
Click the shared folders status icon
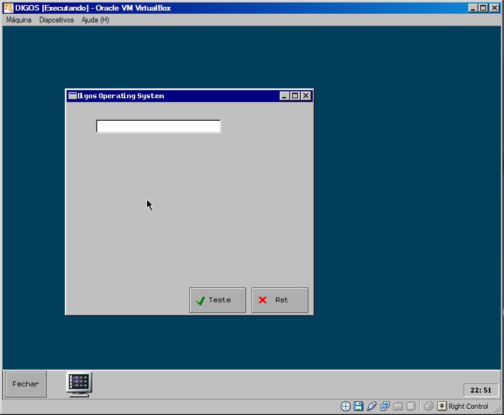point(398,406)
